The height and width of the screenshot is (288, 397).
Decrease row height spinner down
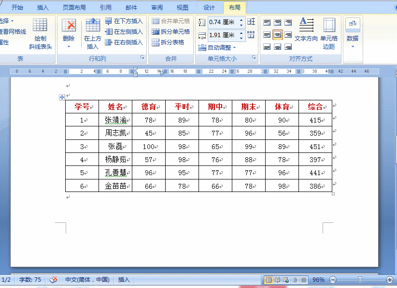point(241,25)
